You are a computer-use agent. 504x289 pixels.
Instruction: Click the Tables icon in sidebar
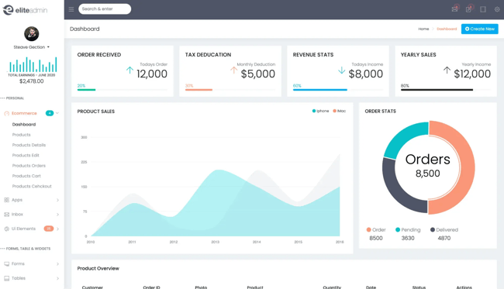(6, 278)
